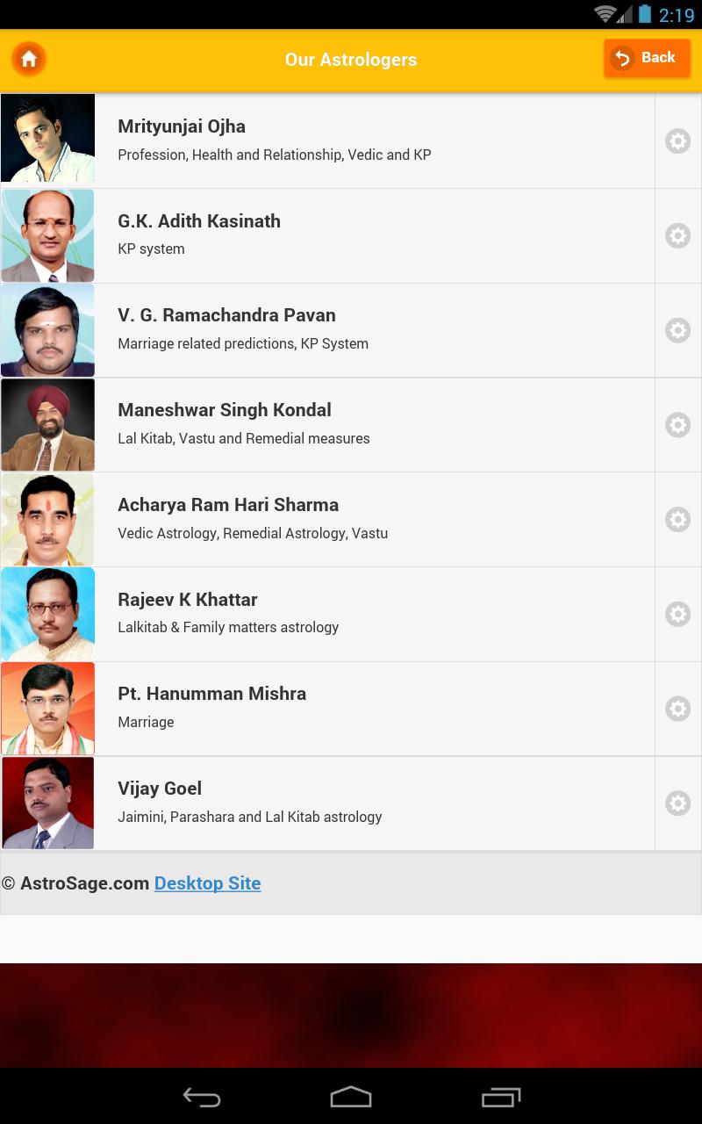Open settings gear for Mrityunjai Ojha
The image size is (702, 1124).
(x=677, y=141)
